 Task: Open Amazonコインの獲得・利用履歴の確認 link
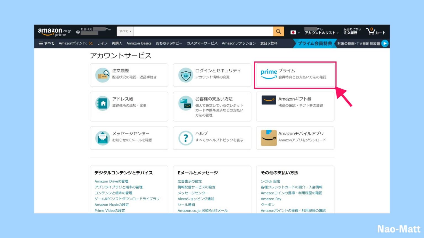[291, 193]
